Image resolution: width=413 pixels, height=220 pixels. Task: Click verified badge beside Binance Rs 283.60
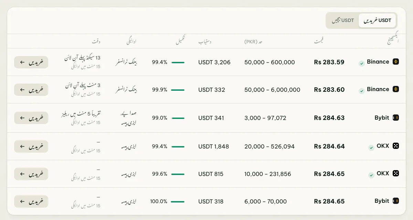point(362,91)
